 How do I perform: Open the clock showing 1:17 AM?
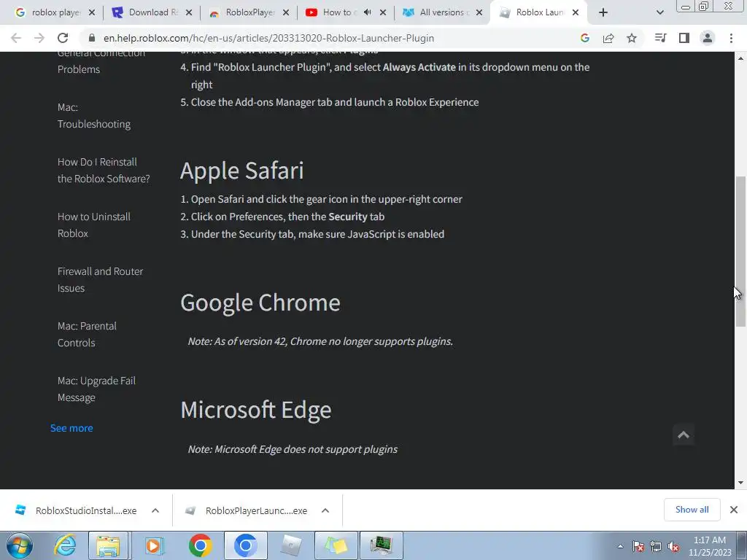coord(710,546)
